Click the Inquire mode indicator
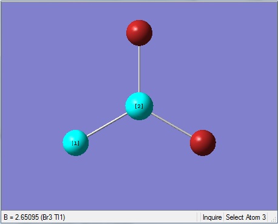The width and height of the screenshot is (278, 224). pyautogui.click(x=212, y=217)
